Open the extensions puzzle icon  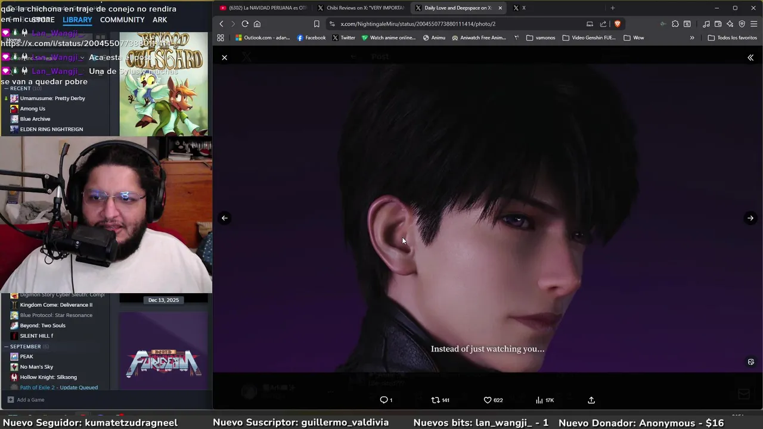click(675, 24)
